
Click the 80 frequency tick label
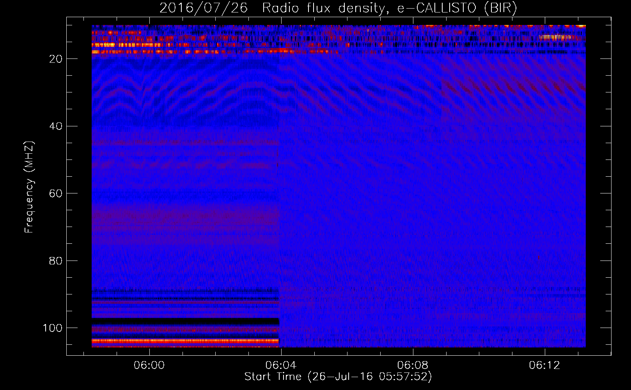click(x=56, y=261)
